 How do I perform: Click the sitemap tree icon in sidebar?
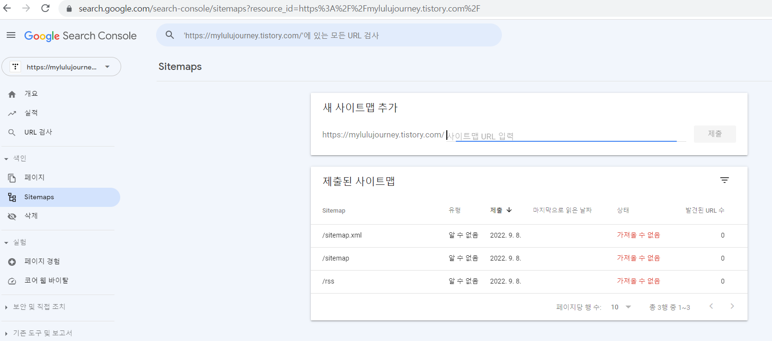pos(12,197)
